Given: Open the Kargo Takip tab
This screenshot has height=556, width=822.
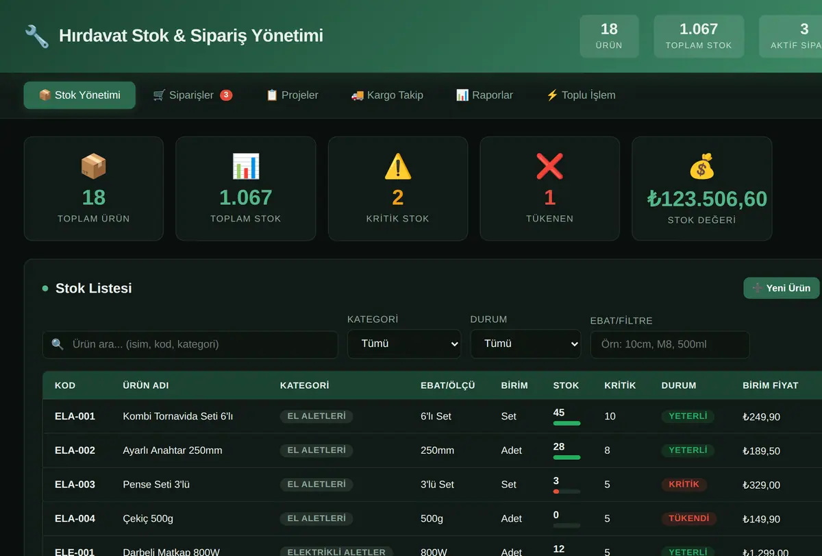Looking at the screenshot, I should 387,95.
